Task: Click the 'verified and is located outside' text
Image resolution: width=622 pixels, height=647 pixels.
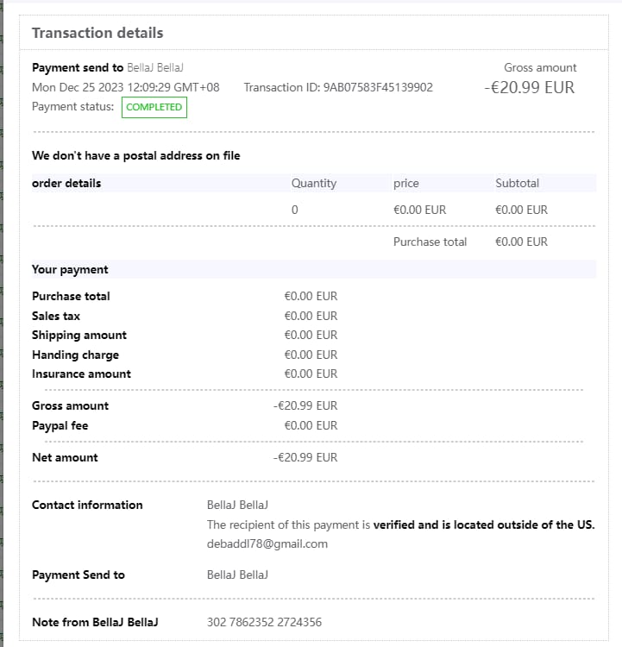Action: pos(483,525)
